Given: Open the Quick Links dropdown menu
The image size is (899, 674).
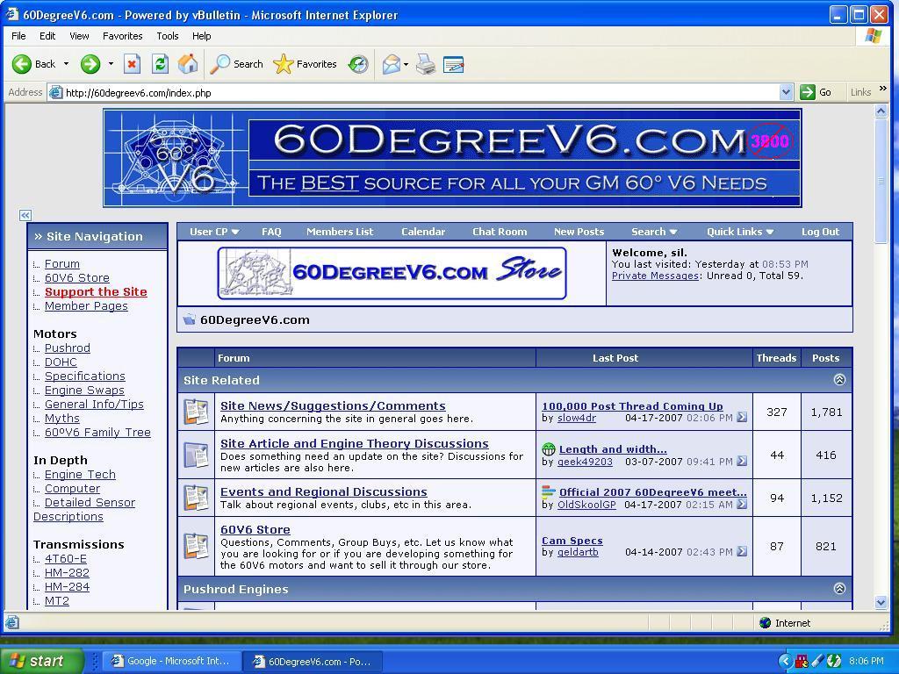Looking at the screenshot, I should [x=739, y=232].
